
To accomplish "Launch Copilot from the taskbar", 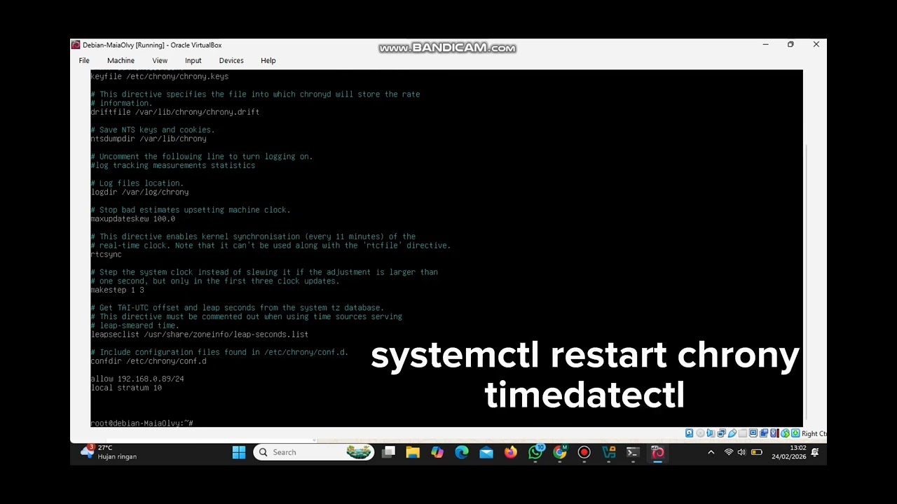I will (437, 452).
